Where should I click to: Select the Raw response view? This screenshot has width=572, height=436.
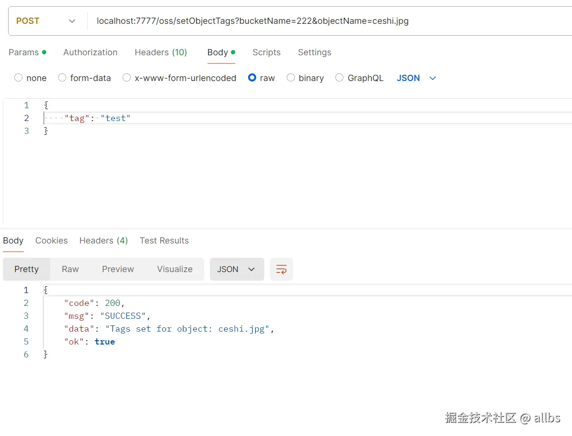click(x=70, y=269)
